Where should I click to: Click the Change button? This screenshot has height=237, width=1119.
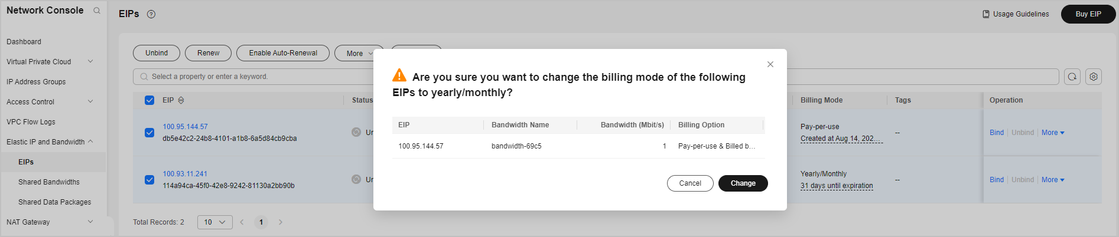click(743, 183)
